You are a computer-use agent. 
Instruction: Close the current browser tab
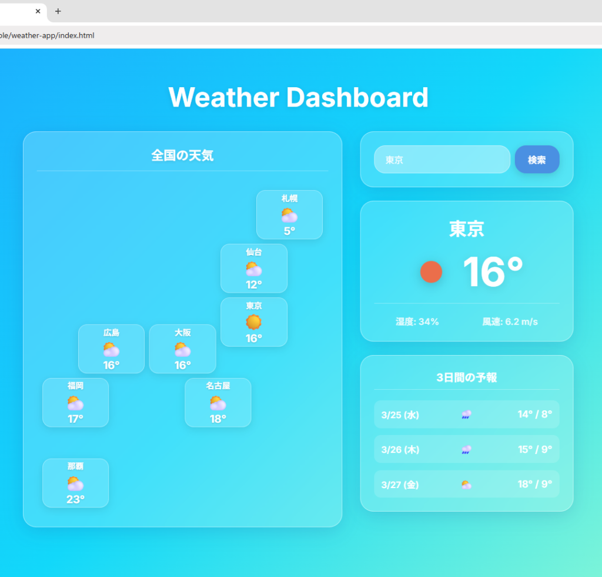coord(38,11)
